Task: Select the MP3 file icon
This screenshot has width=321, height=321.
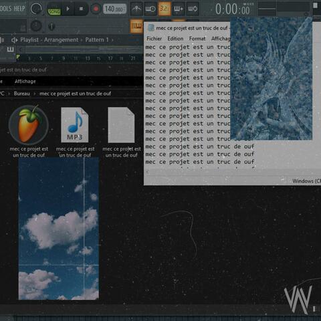Action: tap(75, 125)
